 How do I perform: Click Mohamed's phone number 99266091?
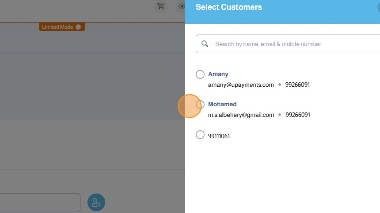pos(297,115)
